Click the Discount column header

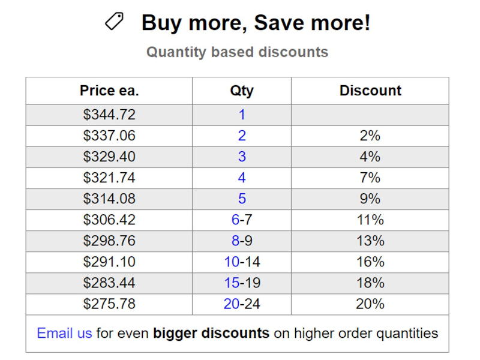point(370,91)
